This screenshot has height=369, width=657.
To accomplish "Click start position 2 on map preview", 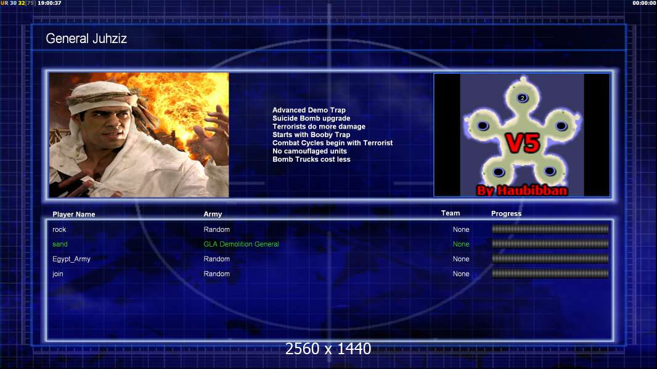I will (x=523, y=98).
